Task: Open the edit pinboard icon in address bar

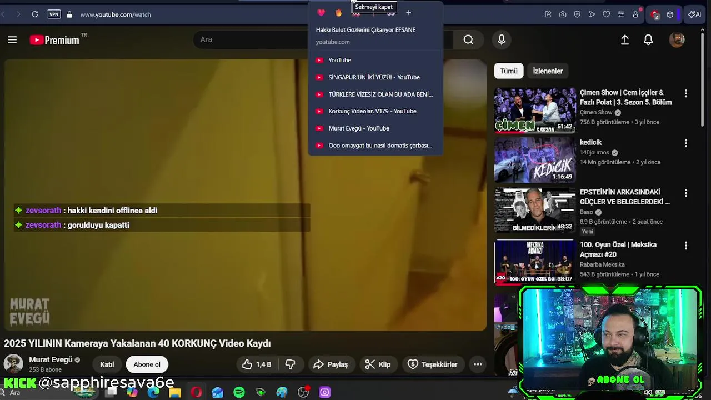Action: [x=548, y=14]
